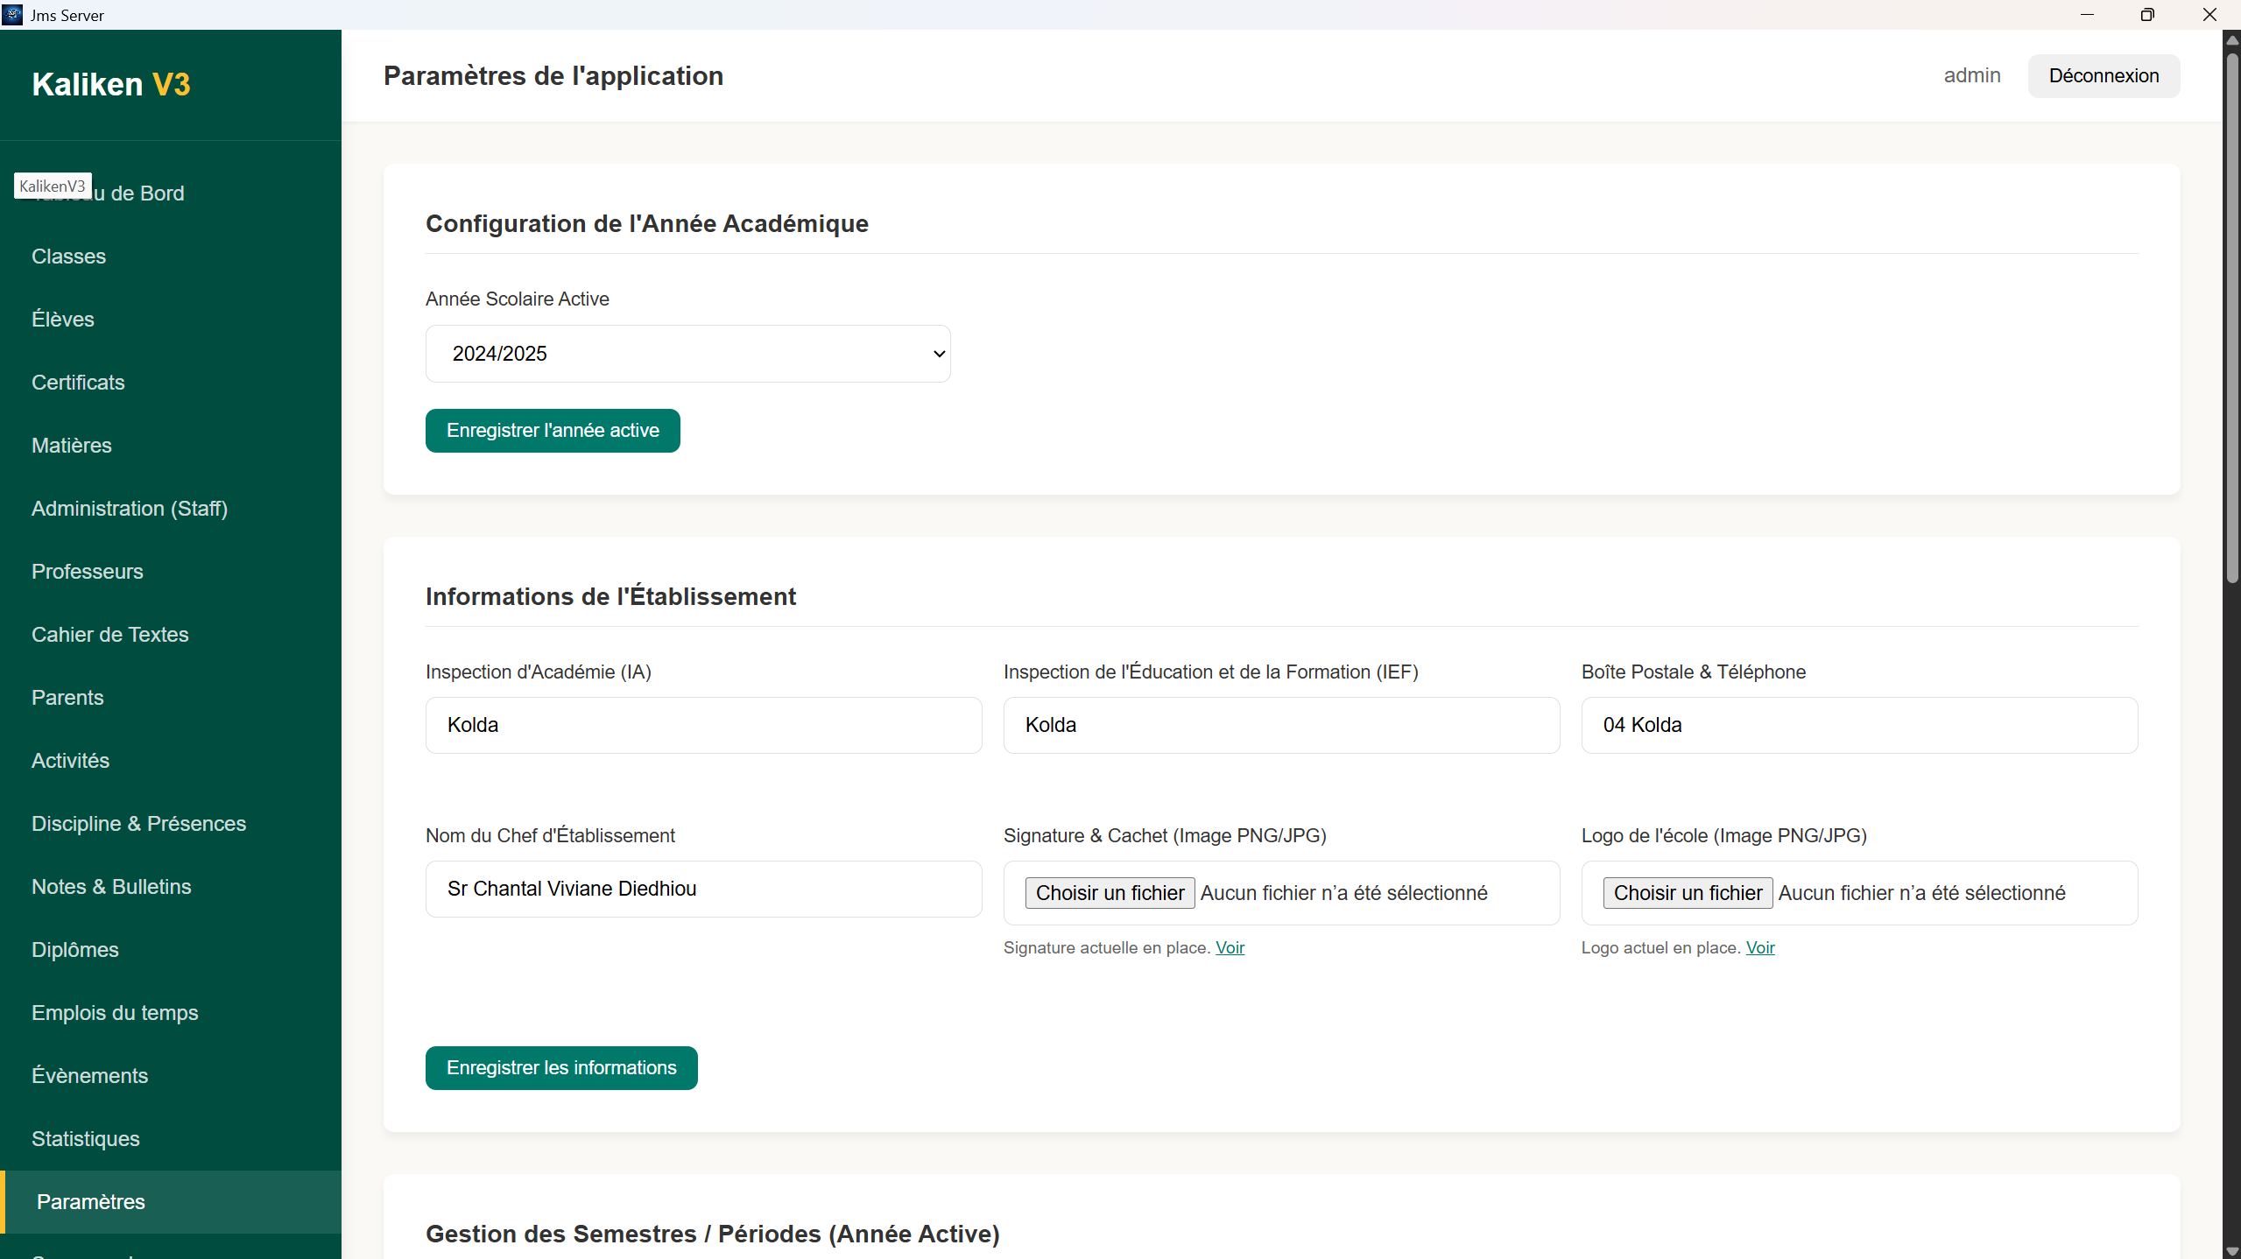The image size is (2241, 1259).
Task: Click Enregistrer l'année active button
Action: click(x=553, y=431)
